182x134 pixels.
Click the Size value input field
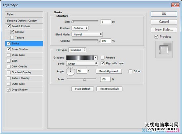click(x=106, y=22)
